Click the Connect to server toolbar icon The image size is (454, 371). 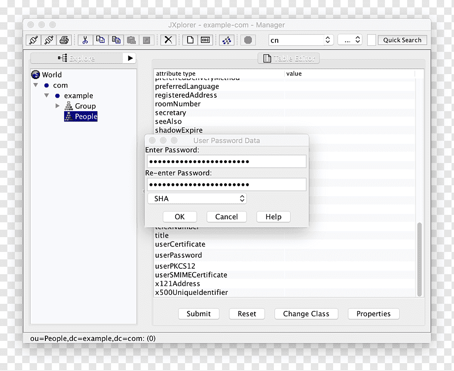33,40
